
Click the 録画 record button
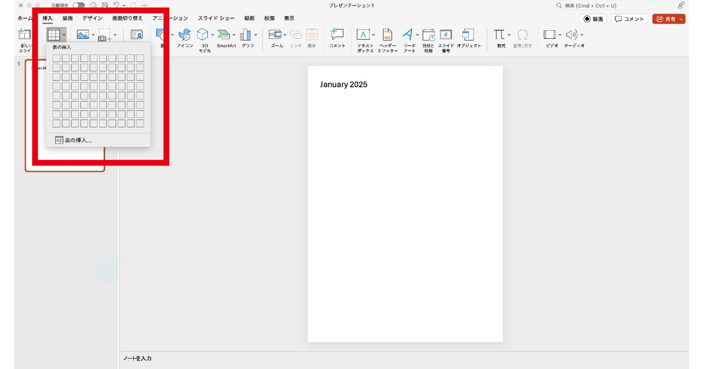point(593,19)
